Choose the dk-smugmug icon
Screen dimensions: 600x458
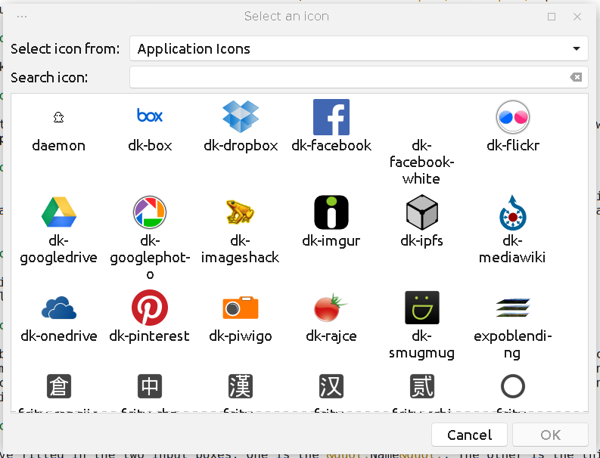(422, 308)
